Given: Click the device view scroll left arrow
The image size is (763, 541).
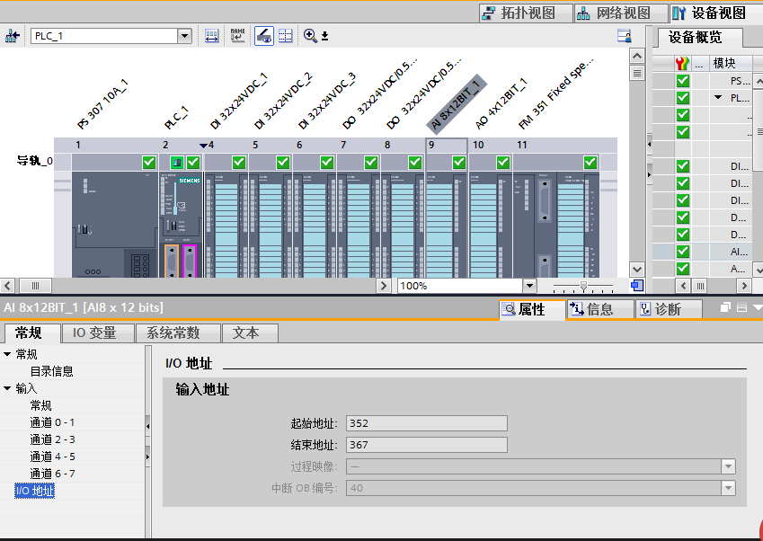Looking at the screenshot, I should coord(7,286).
